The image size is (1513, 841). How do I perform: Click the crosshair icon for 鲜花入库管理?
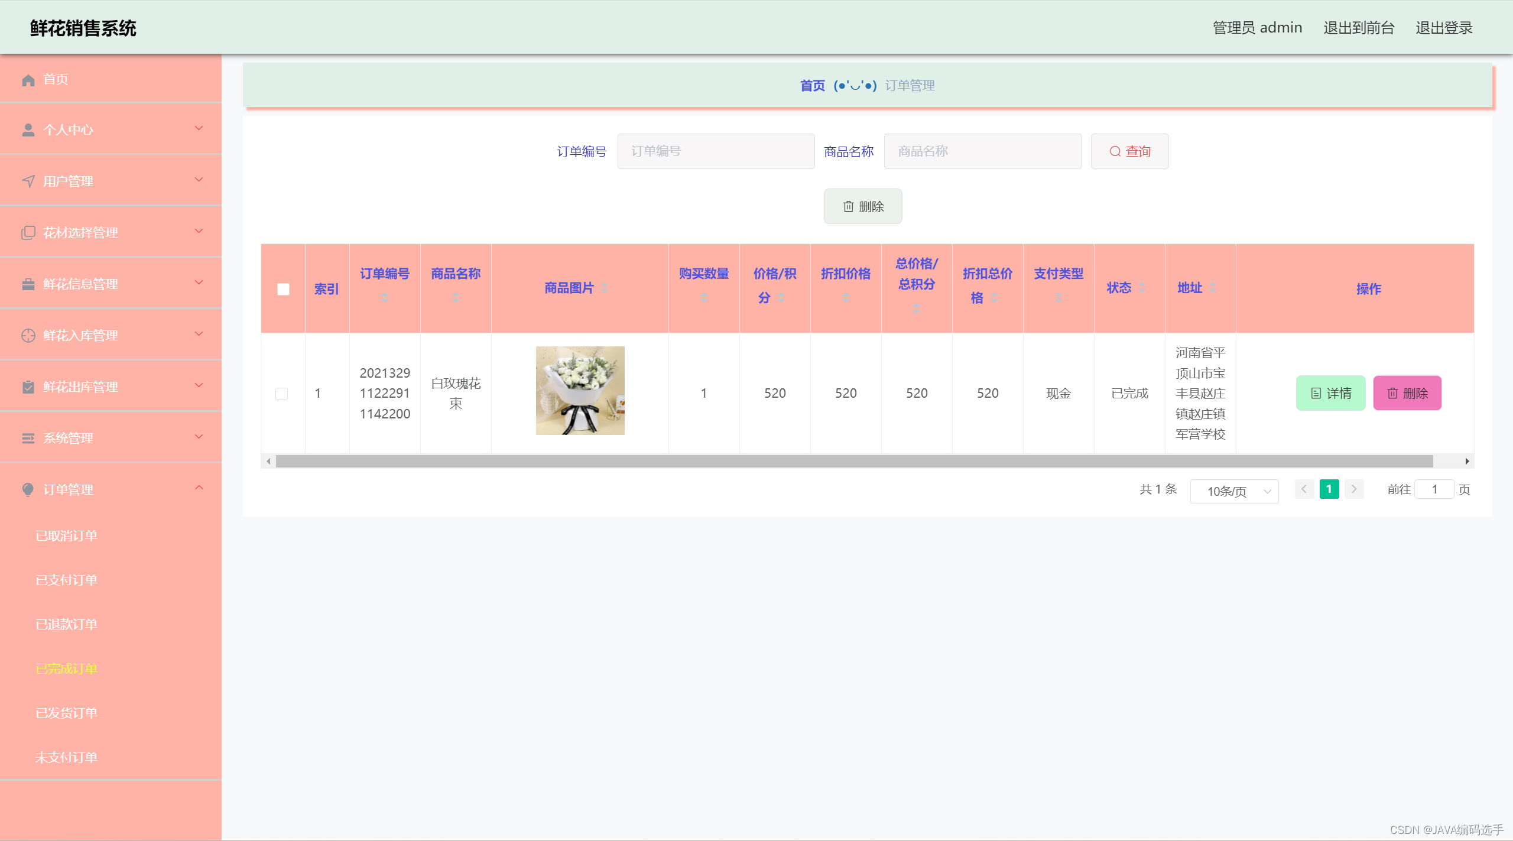tap(28, 336)
